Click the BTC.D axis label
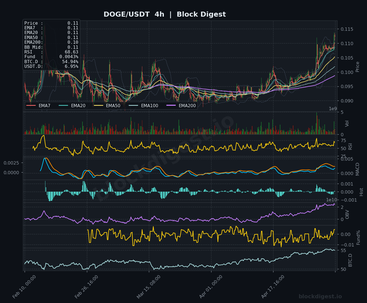The width and height of the screenshot is (367, 303). click(350, 260)
